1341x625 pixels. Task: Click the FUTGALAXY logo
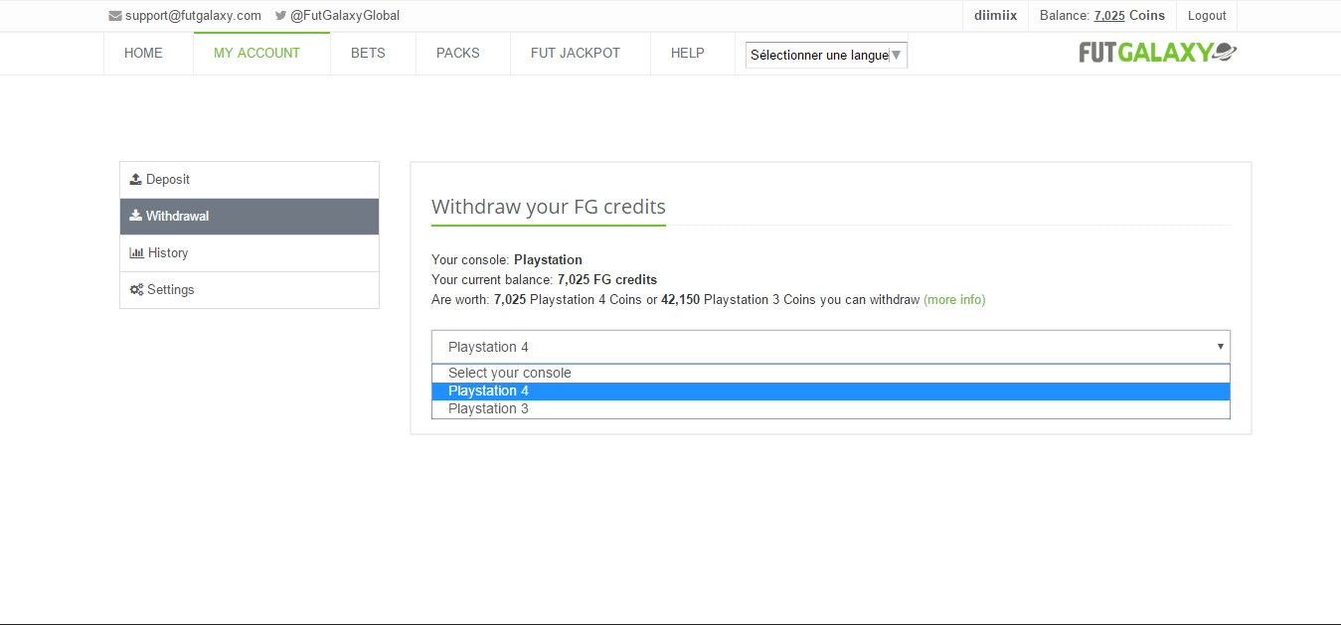(x=1158, y=53)
